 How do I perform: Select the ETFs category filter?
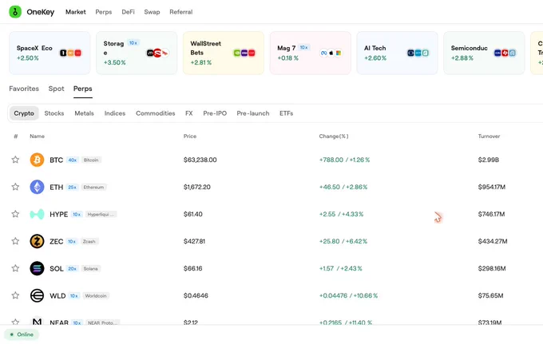(x=287, y=113)
